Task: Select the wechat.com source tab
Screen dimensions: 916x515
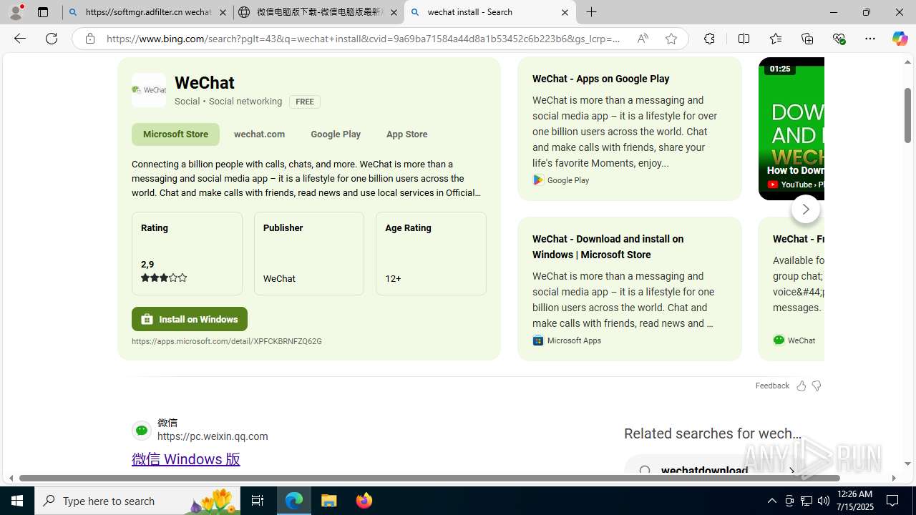Action: point(259,134)
